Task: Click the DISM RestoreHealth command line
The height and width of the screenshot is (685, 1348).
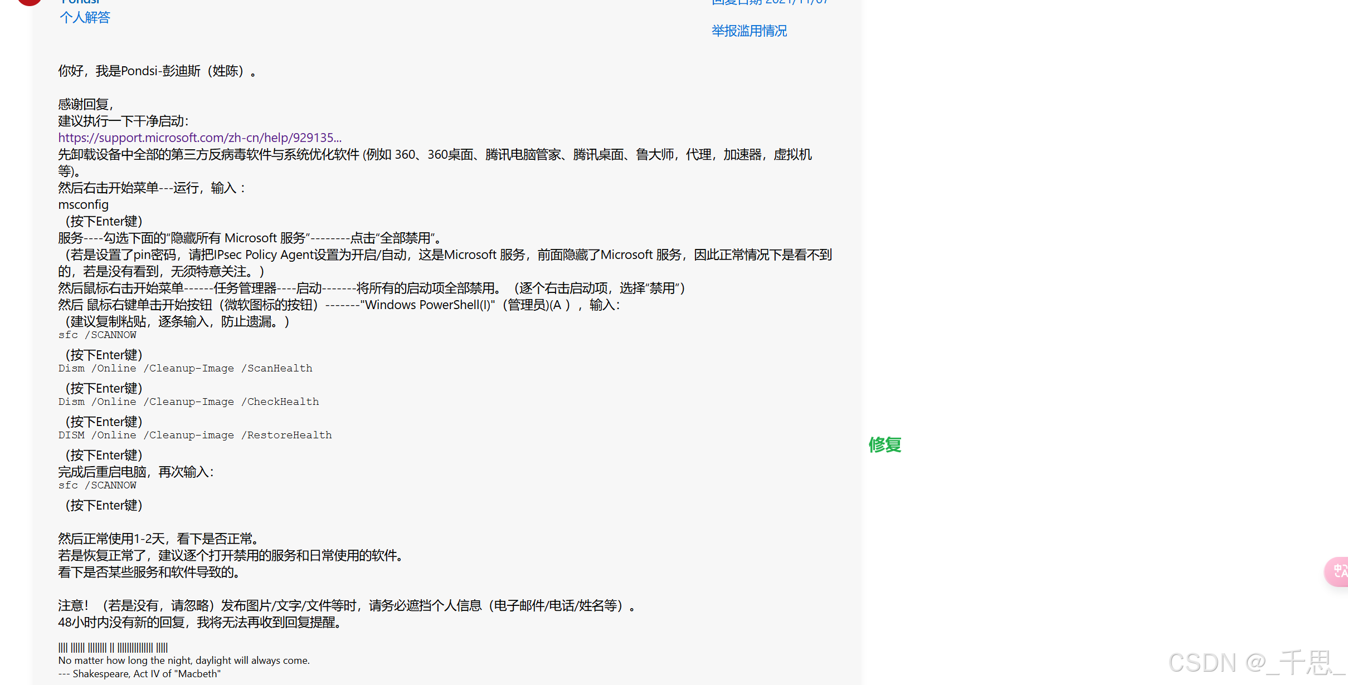Action: click(195, 435)
